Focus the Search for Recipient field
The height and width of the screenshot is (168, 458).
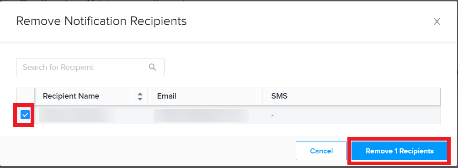pyautogui.click(x=90, y=67)
